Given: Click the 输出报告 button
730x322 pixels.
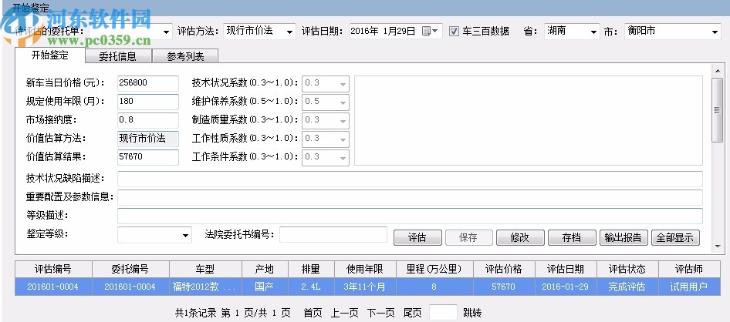Looking at the screenshot, I should 624,237.
